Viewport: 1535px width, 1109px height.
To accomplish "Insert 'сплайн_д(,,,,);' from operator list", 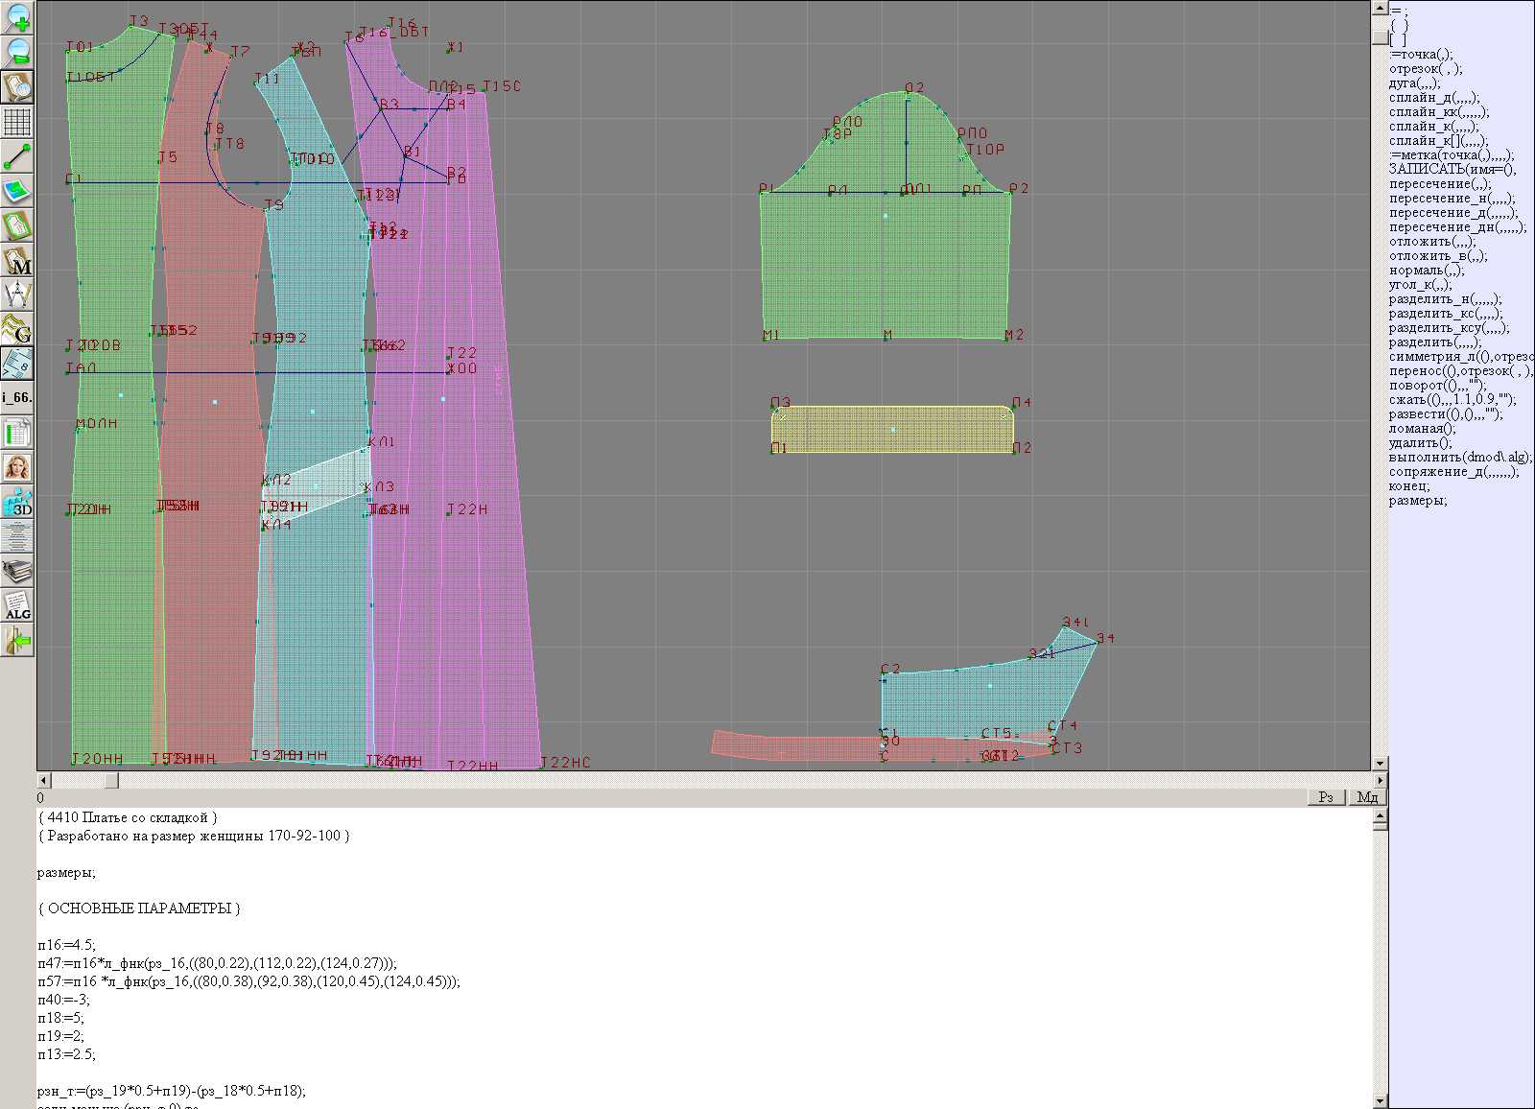I will [x=1434, y=98].
